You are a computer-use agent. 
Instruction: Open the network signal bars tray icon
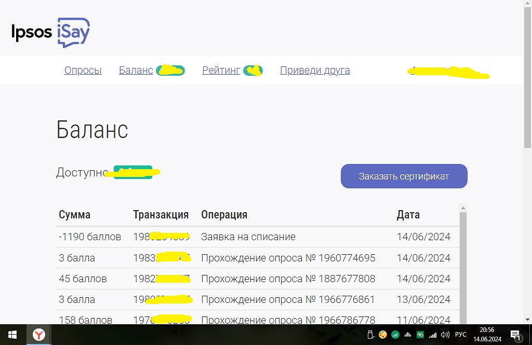(x=432, y=335)
